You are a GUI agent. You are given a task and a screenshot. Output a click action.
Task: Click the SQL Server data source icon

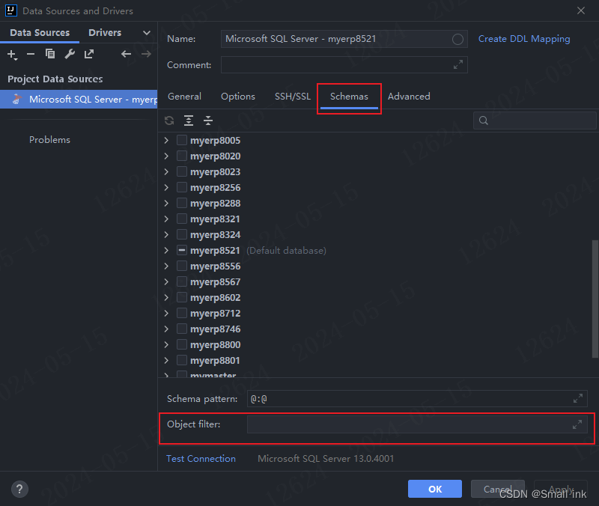pos(16,99)
